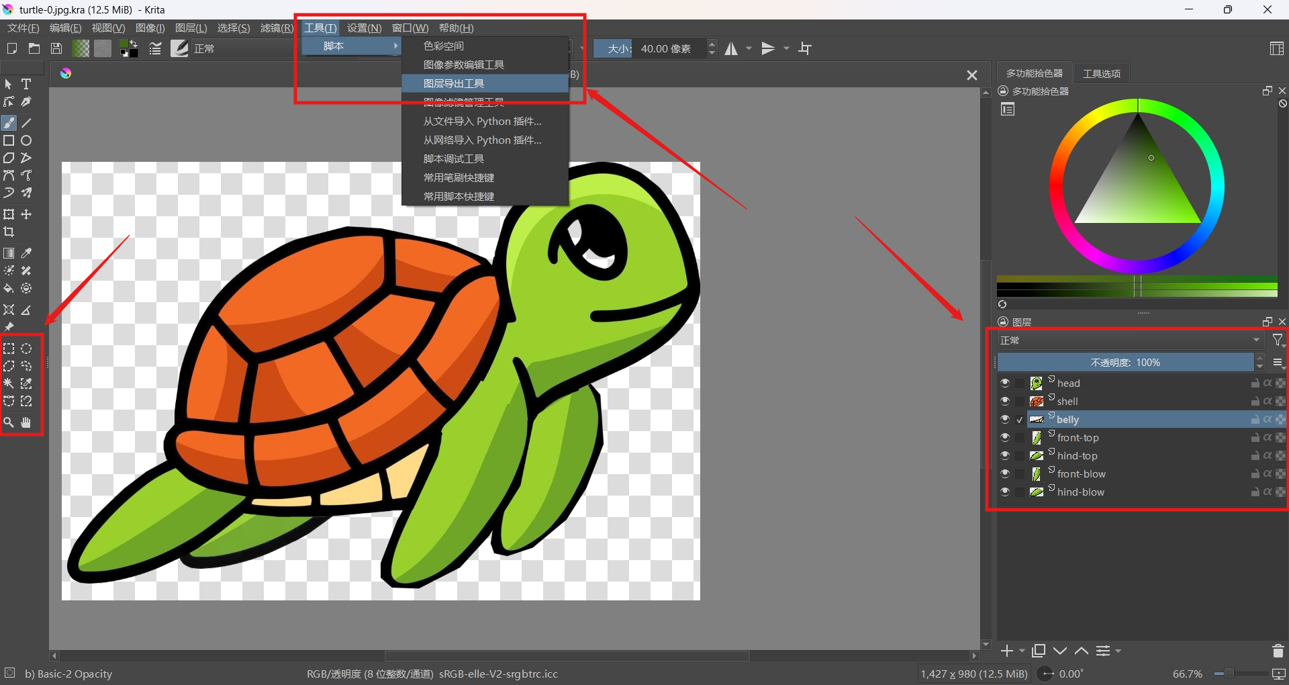Select the Text tool in the toolbox

[26, 84]
